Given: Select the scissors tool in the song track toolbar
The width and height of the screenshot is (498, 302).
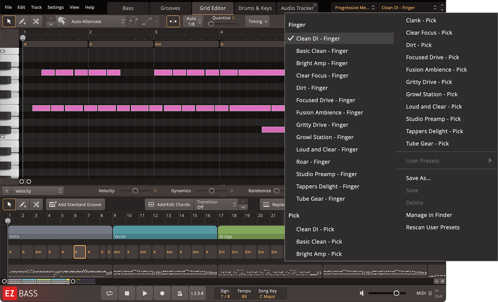Looking at the screenshot, I should click(x=36, y=204).
